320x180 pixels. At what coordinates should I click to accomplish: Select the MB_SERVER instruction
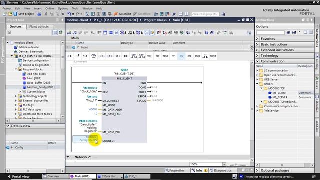coord(280,97)
